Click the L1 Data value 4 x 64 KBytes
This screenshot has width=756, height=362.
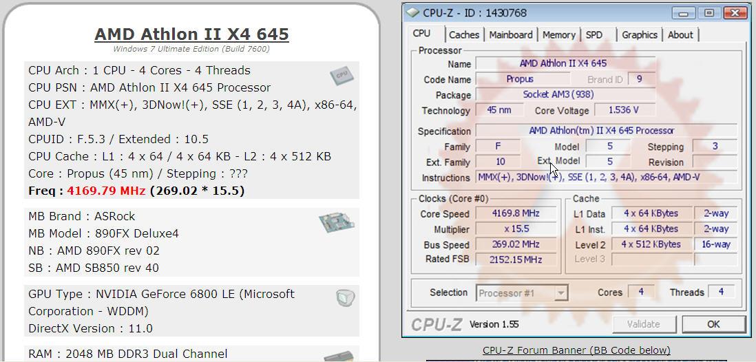(651, 213)
